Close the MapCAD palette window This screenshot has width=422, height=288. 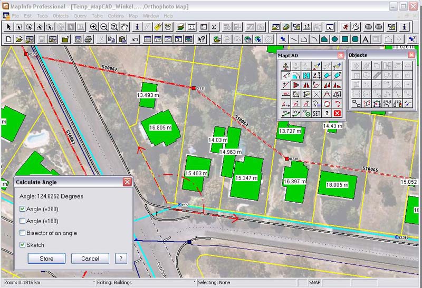point(341,55)
